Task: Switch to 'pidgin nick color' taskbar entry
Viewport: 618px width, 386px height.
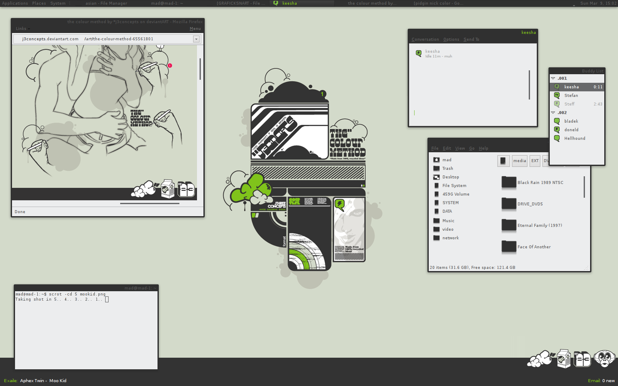Action: pos(438,3)
